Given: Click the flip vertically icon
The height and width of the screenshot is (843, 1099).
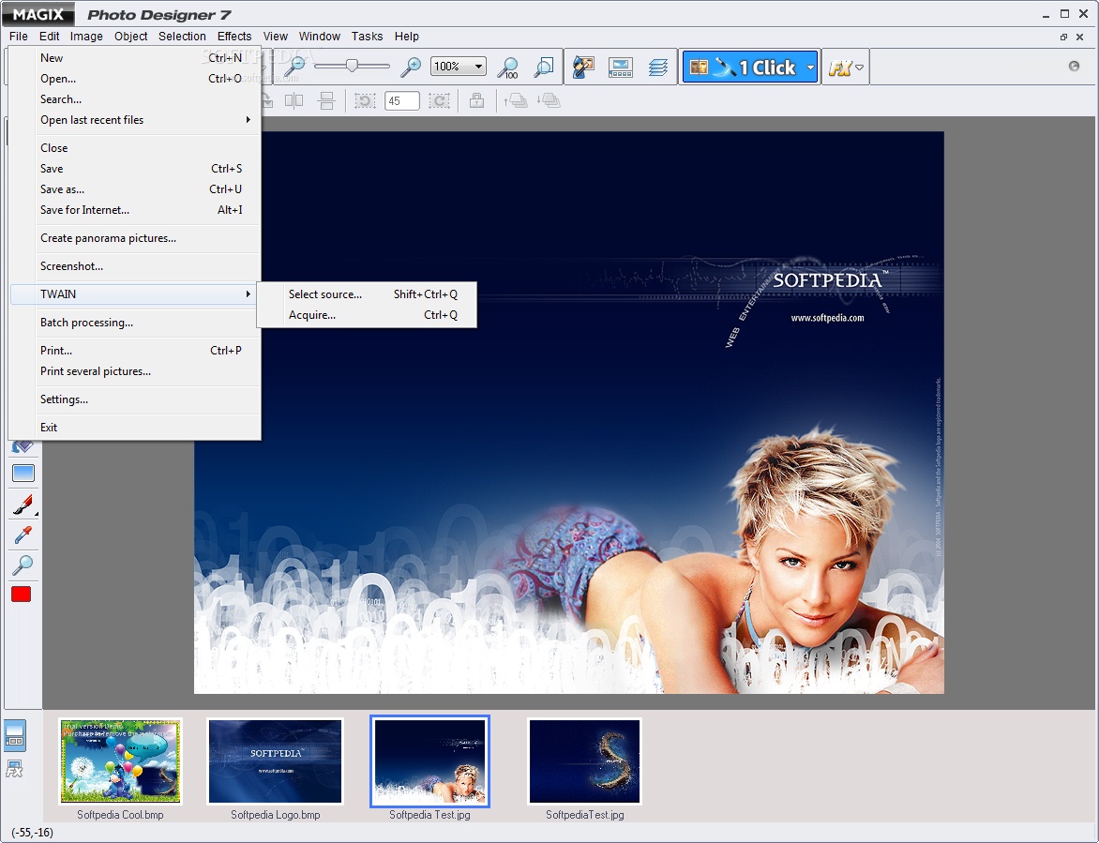Looking at the screenshot, I should (326, 101).
